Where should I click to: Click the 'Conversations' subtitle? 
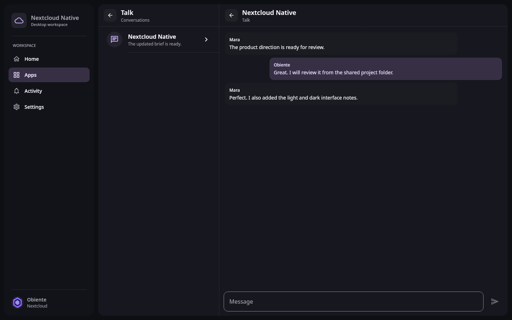pyautogui.click(x=135, y=20)
